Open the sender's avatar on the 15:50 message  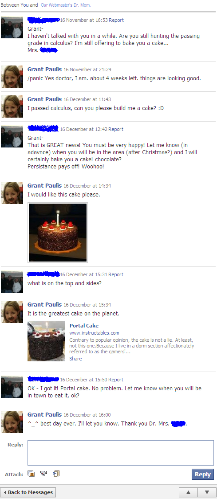pos(12,387)
